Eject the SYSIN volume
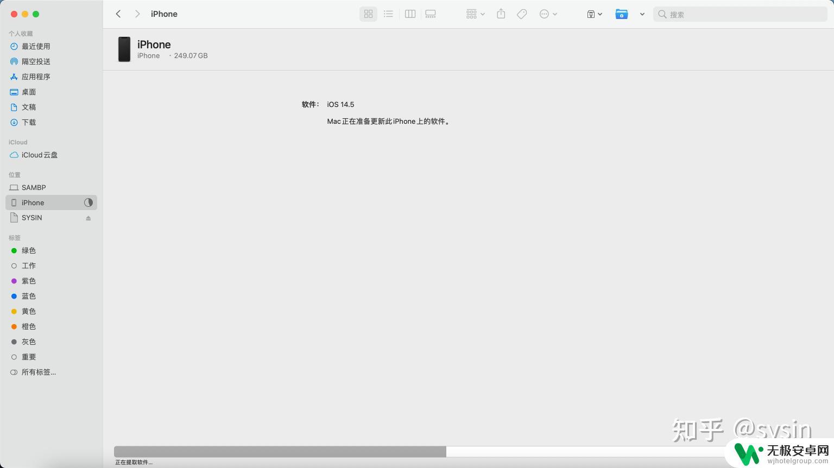 [89, 218]
